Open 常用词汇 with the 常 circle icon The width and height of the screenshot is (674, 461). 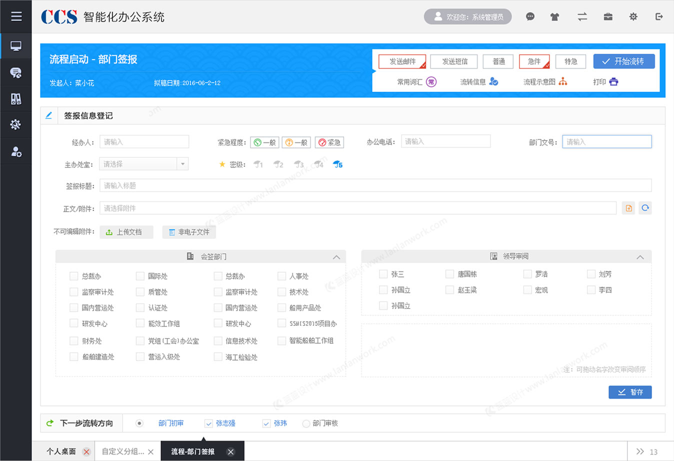[x=430, y=81]
